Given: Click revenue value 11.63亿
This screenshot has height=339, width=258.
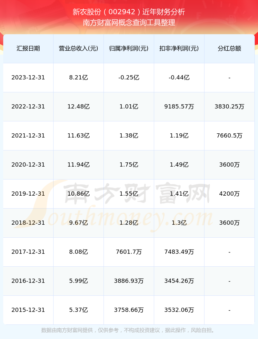Looking at the screenshot, I should [x=79, y=136].
